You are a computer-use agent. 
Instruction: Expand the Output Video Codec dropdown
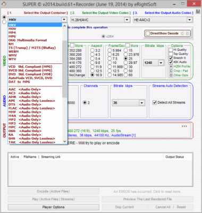pos(127,20)
